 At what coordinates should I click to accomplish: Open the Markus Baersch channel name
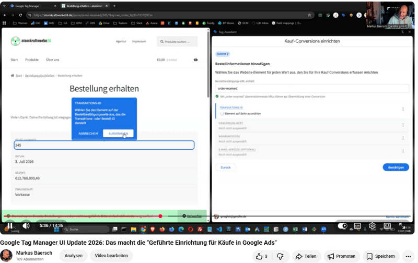point(34,253)
